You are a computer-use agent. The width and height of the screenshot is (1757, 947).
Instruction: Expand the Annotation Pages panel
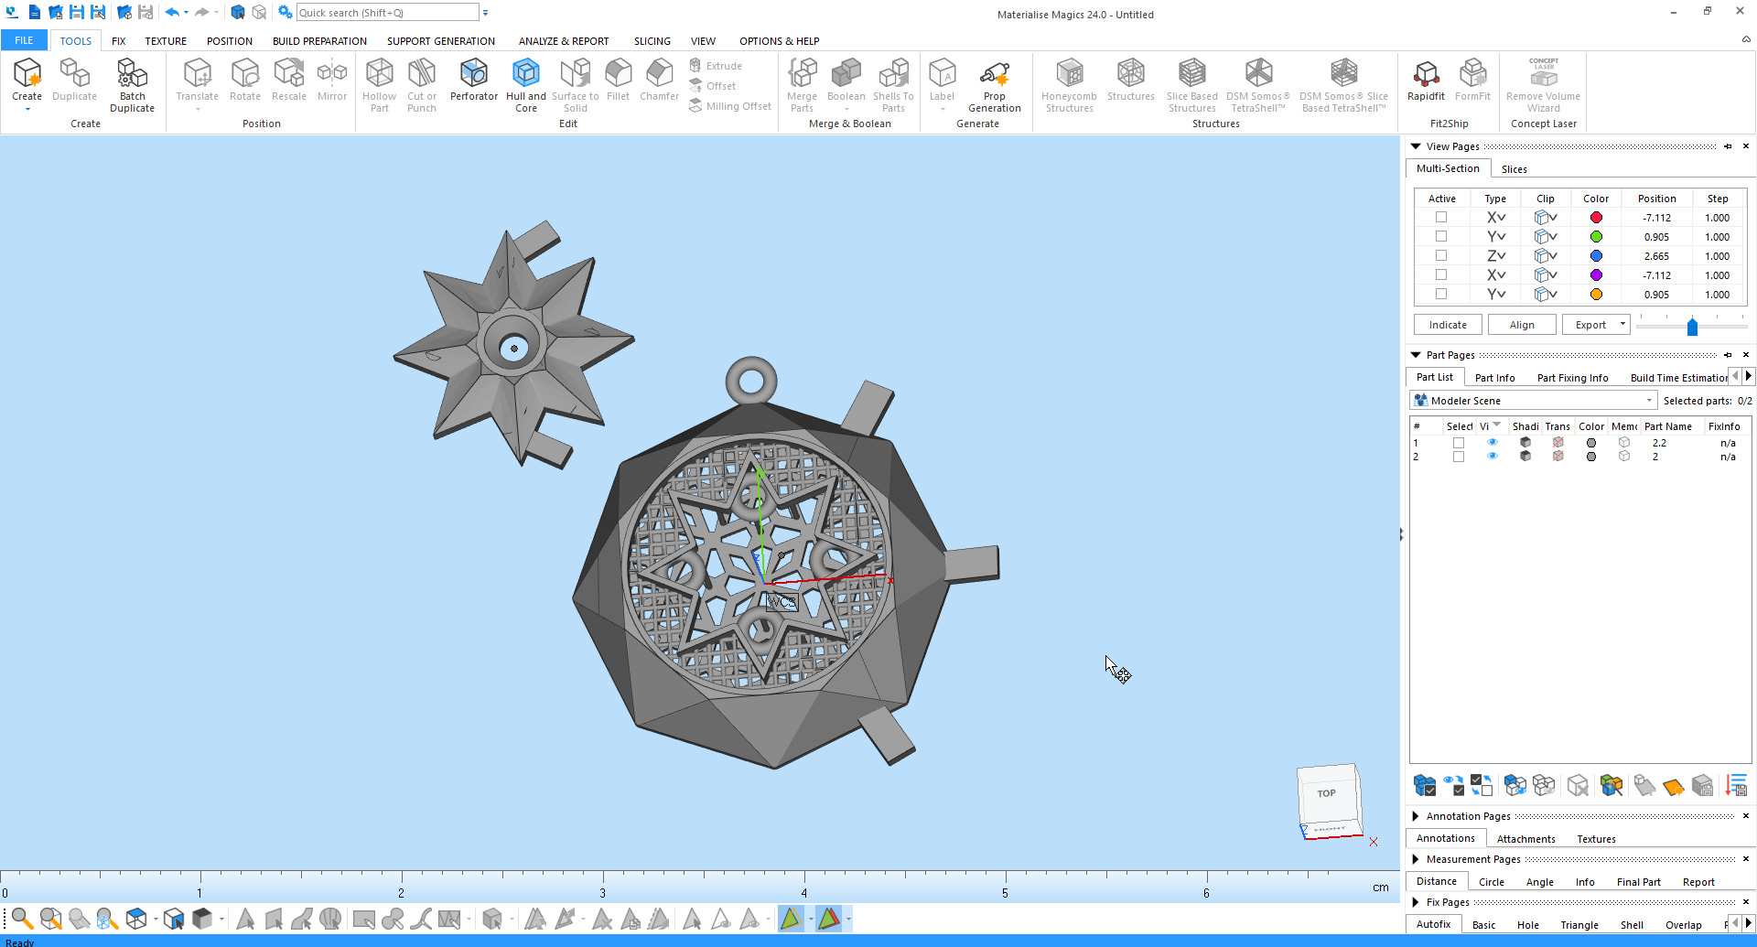pyautogui.click(x=1416, y=816)
